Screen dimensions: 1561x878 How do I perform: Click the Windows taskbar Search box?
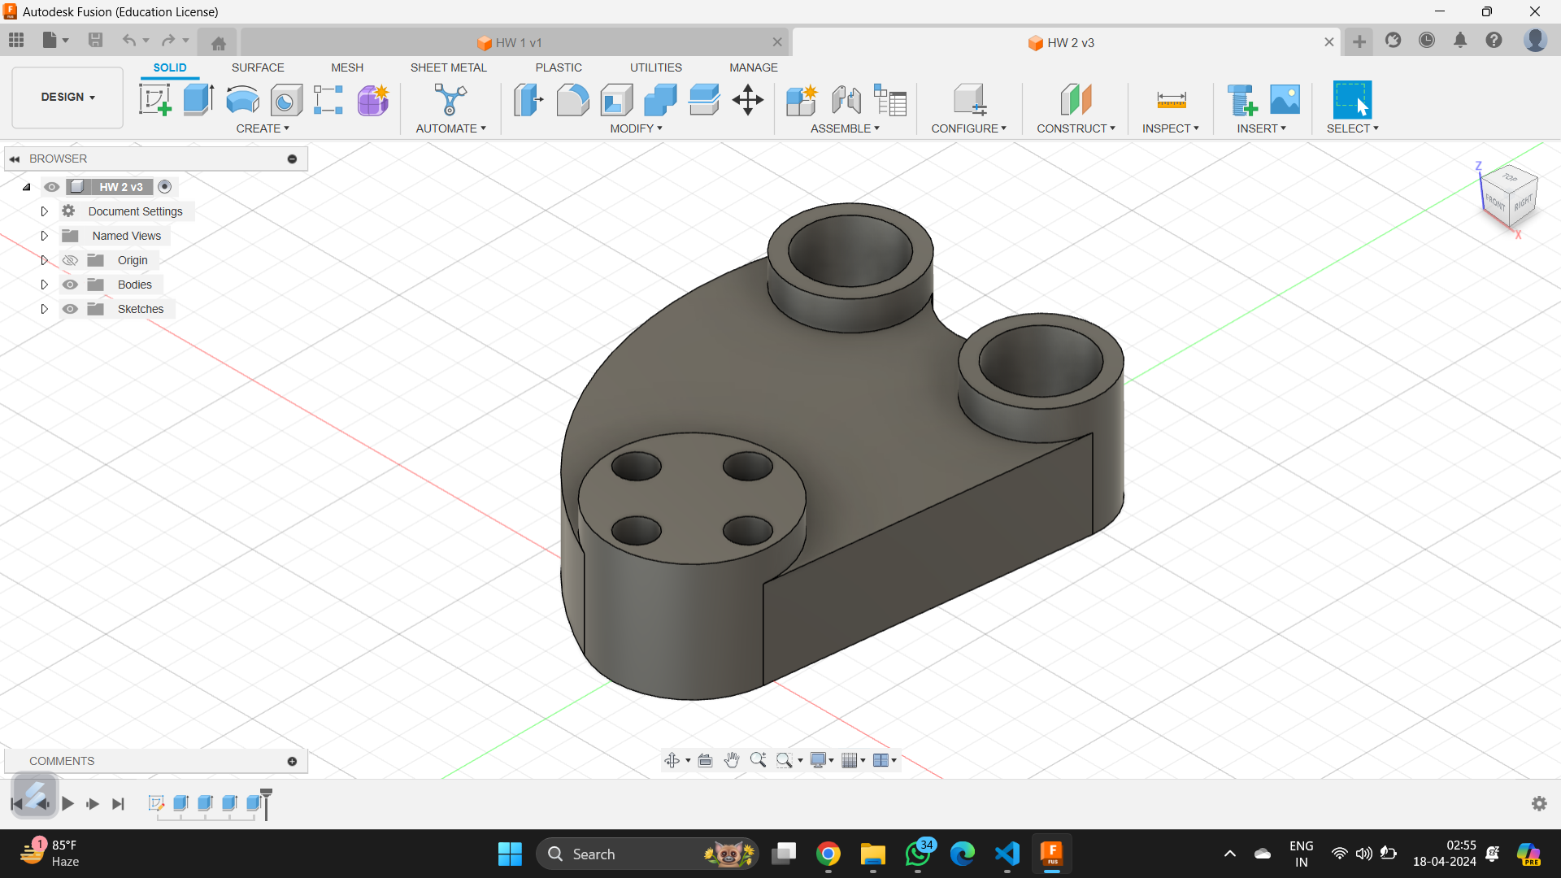coord(647,854)
